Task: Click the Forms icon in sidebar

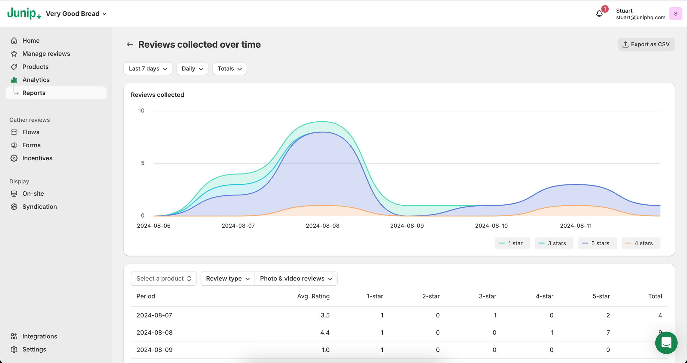Action: tap(14, 145)
